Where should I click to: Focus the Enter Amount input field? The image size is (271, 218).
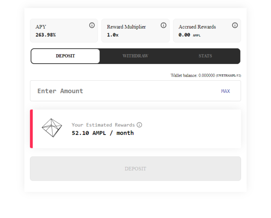click(122, 91)
